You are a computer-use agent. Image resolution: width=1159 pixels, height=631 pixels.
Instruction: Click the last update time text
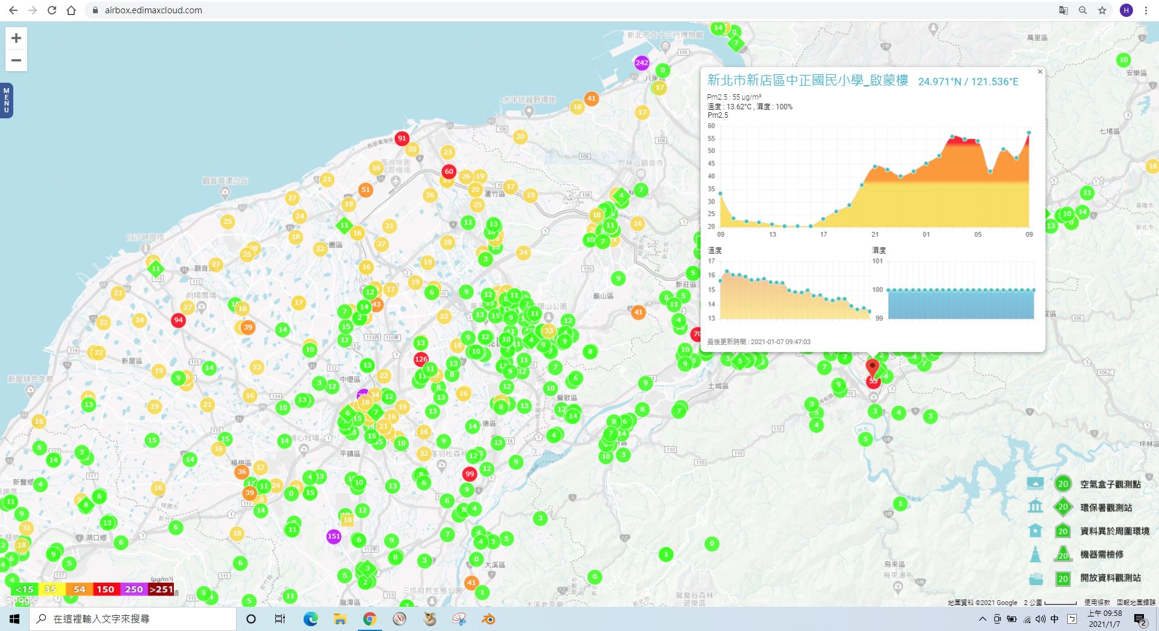tap(759, 342)
